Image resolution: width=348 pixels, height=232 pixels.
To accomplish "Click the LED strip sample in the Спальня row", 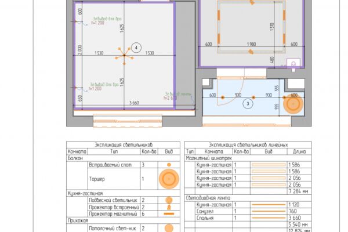I will point(269,218).
